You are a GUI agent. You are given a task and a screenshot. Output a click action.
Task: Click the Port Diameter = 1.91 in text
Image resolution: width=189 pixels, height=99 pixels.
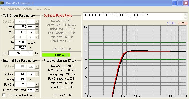click(62, 33)
